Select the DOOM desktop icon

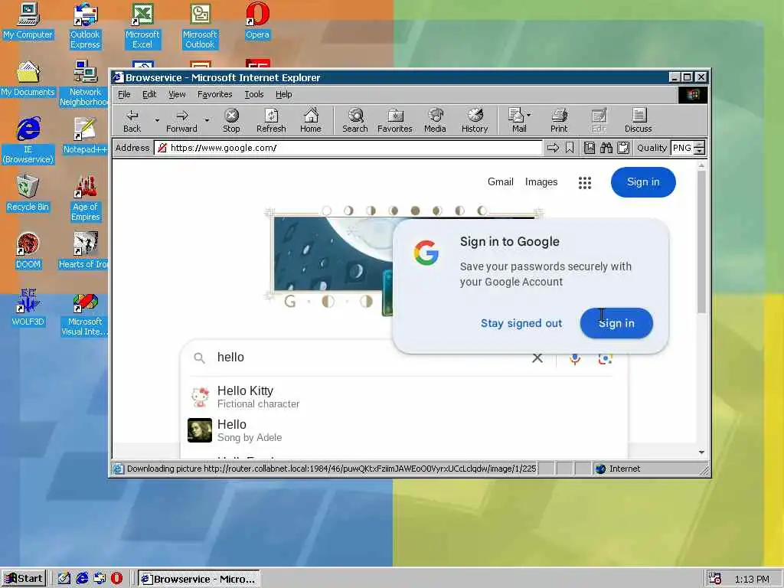click(28, 251)
